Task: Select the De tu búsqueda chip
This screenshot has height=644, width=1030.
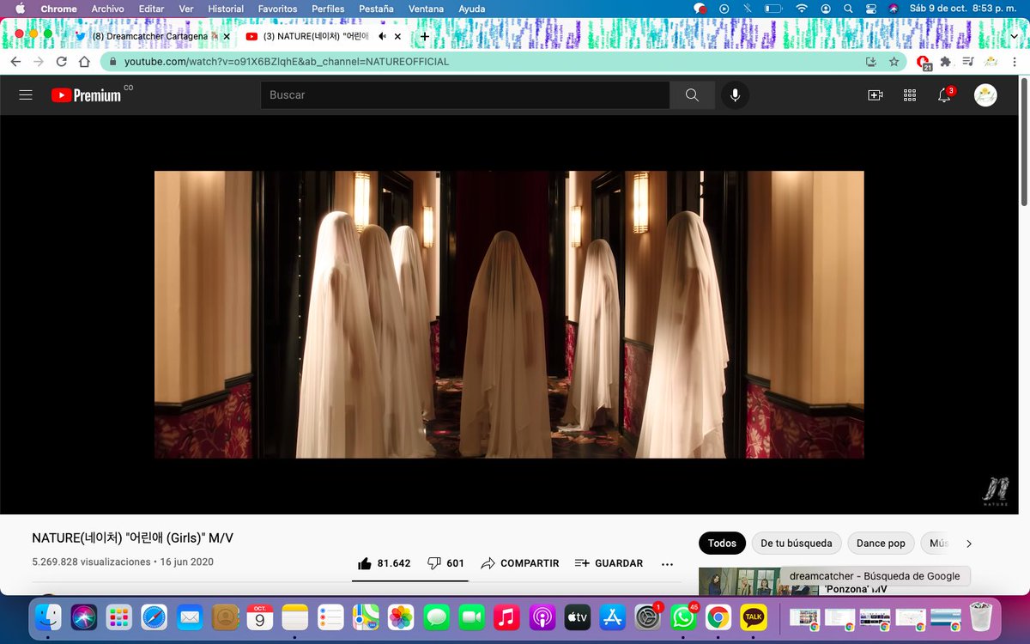Action: click(797, 544)
